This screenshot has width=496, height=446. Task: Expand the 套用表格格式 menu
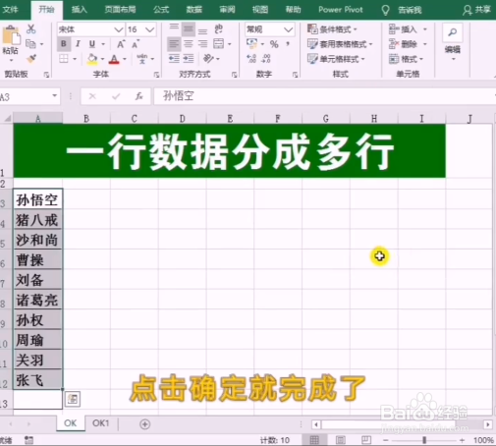[340, 44]
